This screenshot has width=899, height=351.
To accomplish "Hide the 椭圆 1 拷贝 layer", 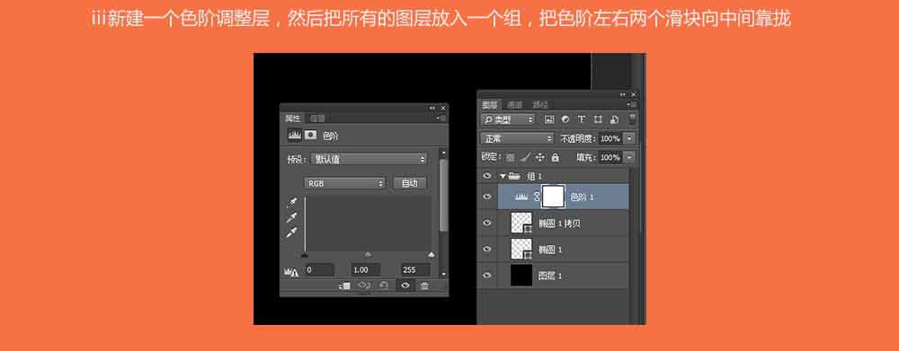I will (487, 223).
